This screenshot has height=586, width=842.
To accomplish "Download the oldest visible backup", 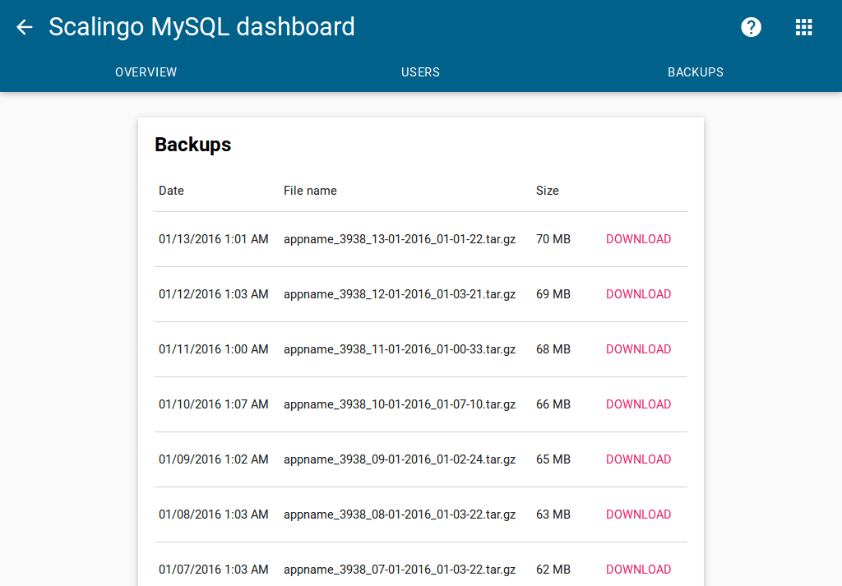I will (638, 569).
